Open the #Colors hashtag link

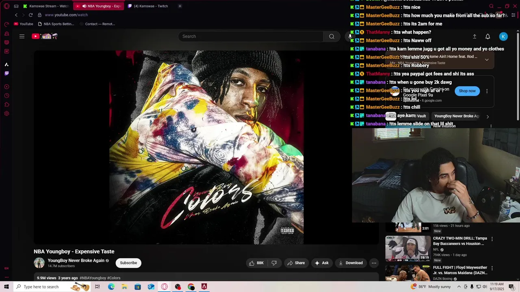pyautogui.click(x=114, y=278)
